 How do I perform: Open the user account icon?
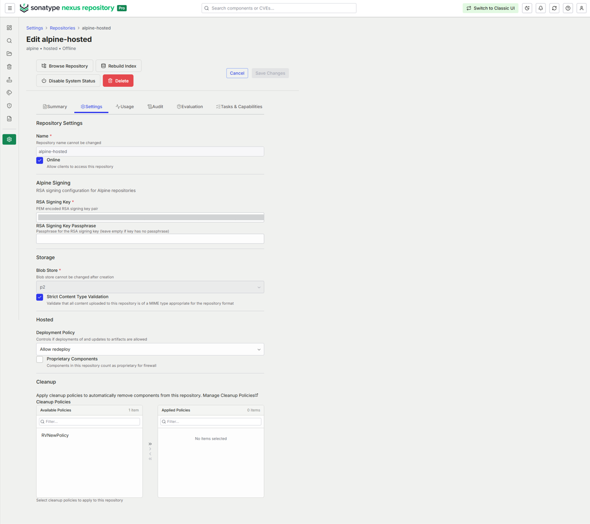pos(581,8)
